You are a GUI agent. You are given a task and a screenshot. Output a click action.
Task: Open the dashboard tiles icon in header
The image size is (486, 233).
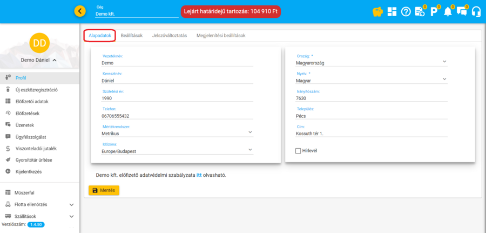tap(392, 11)
